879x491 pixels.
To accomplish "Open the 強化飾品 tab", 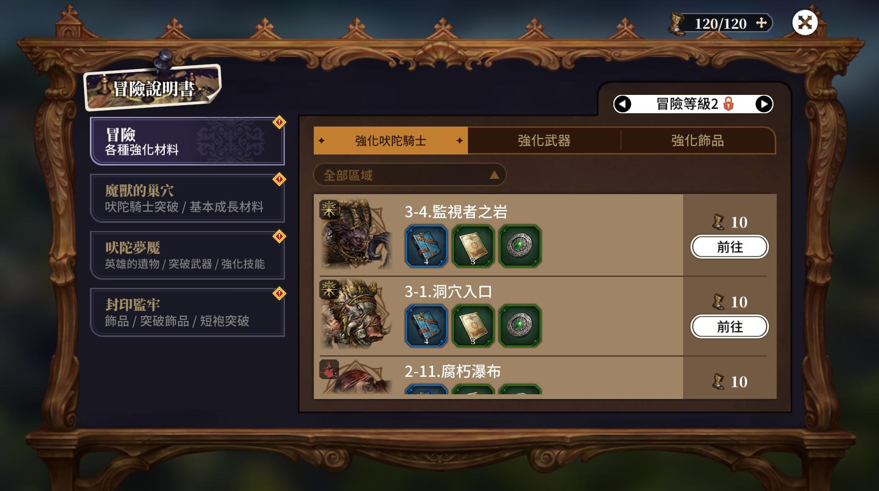I will (698, 140).
